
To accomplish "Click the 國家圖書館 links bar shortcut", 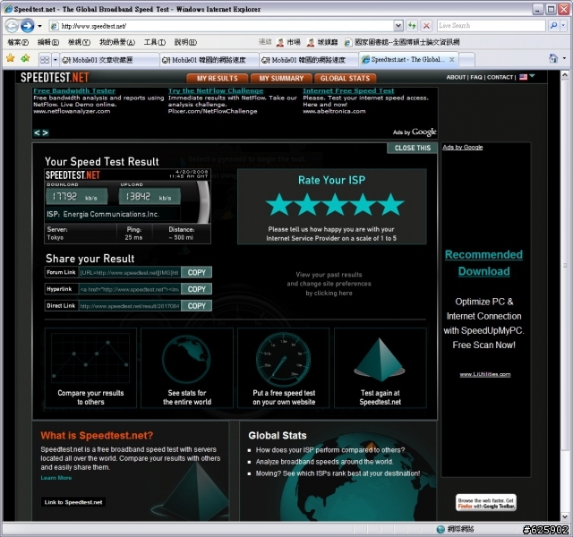I will (402, 42).
